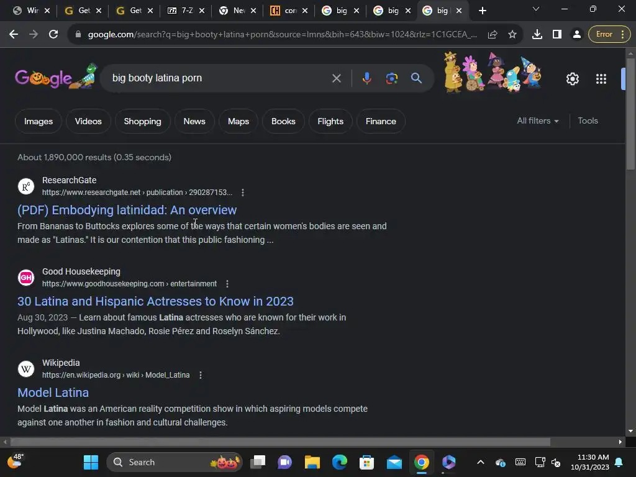Open the search Tools options

tap(588, 121)
